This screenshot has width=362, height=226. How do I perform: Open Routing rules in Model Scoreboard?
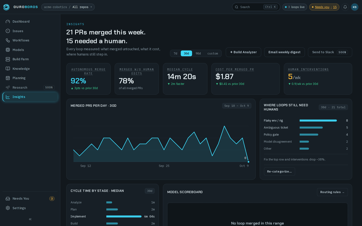coord(332,192)
